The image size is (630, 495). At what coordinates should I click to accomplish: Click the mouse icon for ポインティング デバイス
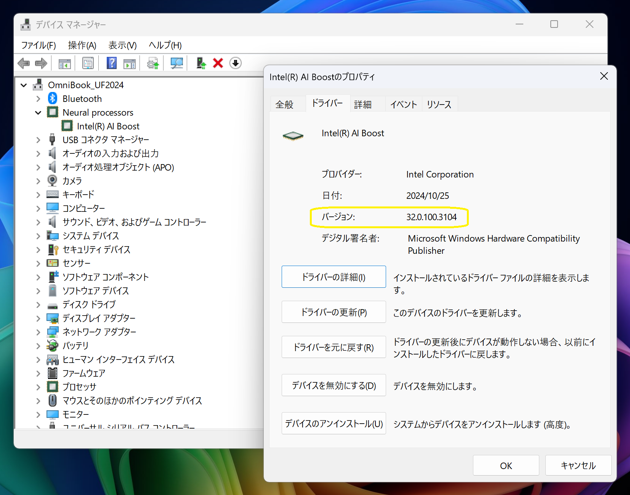coord(53,400)
